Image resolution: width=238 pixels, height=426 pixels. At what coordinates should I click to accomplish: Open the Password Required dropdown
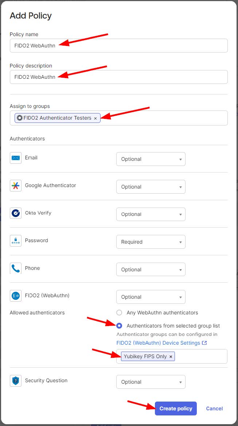pos(151,242)
